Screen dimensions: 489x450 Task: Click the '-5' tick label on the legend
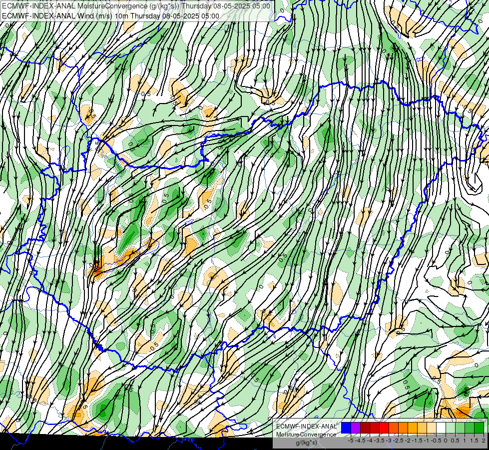pos(351,440)
